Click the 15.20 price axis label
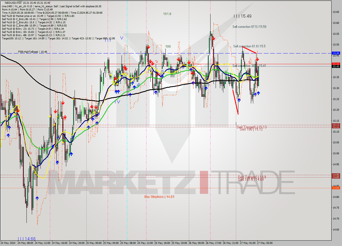Viewport: 342px width, 246px height. coord(336,110)
